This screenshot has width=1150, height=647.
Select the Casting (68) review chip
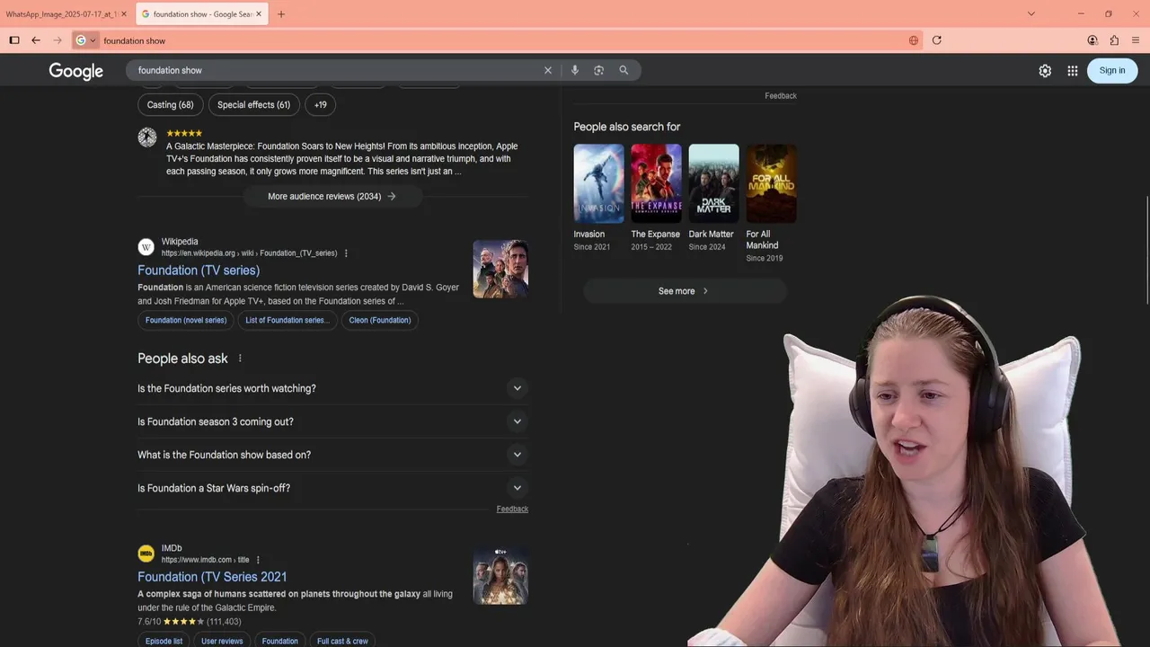point(171,105)
